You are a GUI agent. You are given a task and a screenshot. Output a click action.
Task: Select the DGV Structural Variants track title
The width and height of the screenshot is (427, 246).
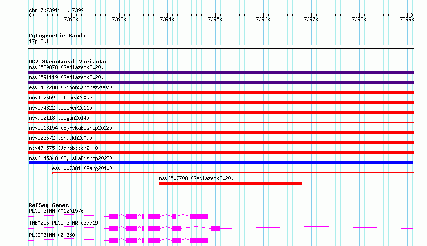[67, 61]
